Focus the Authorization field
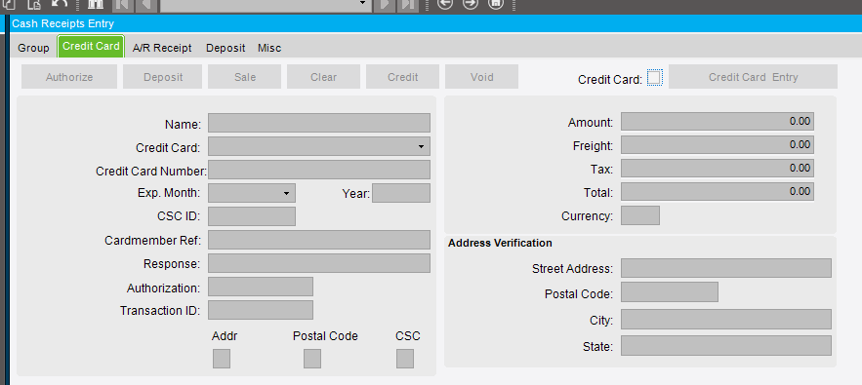The image size is (862, 385). (x=261, y=287)
